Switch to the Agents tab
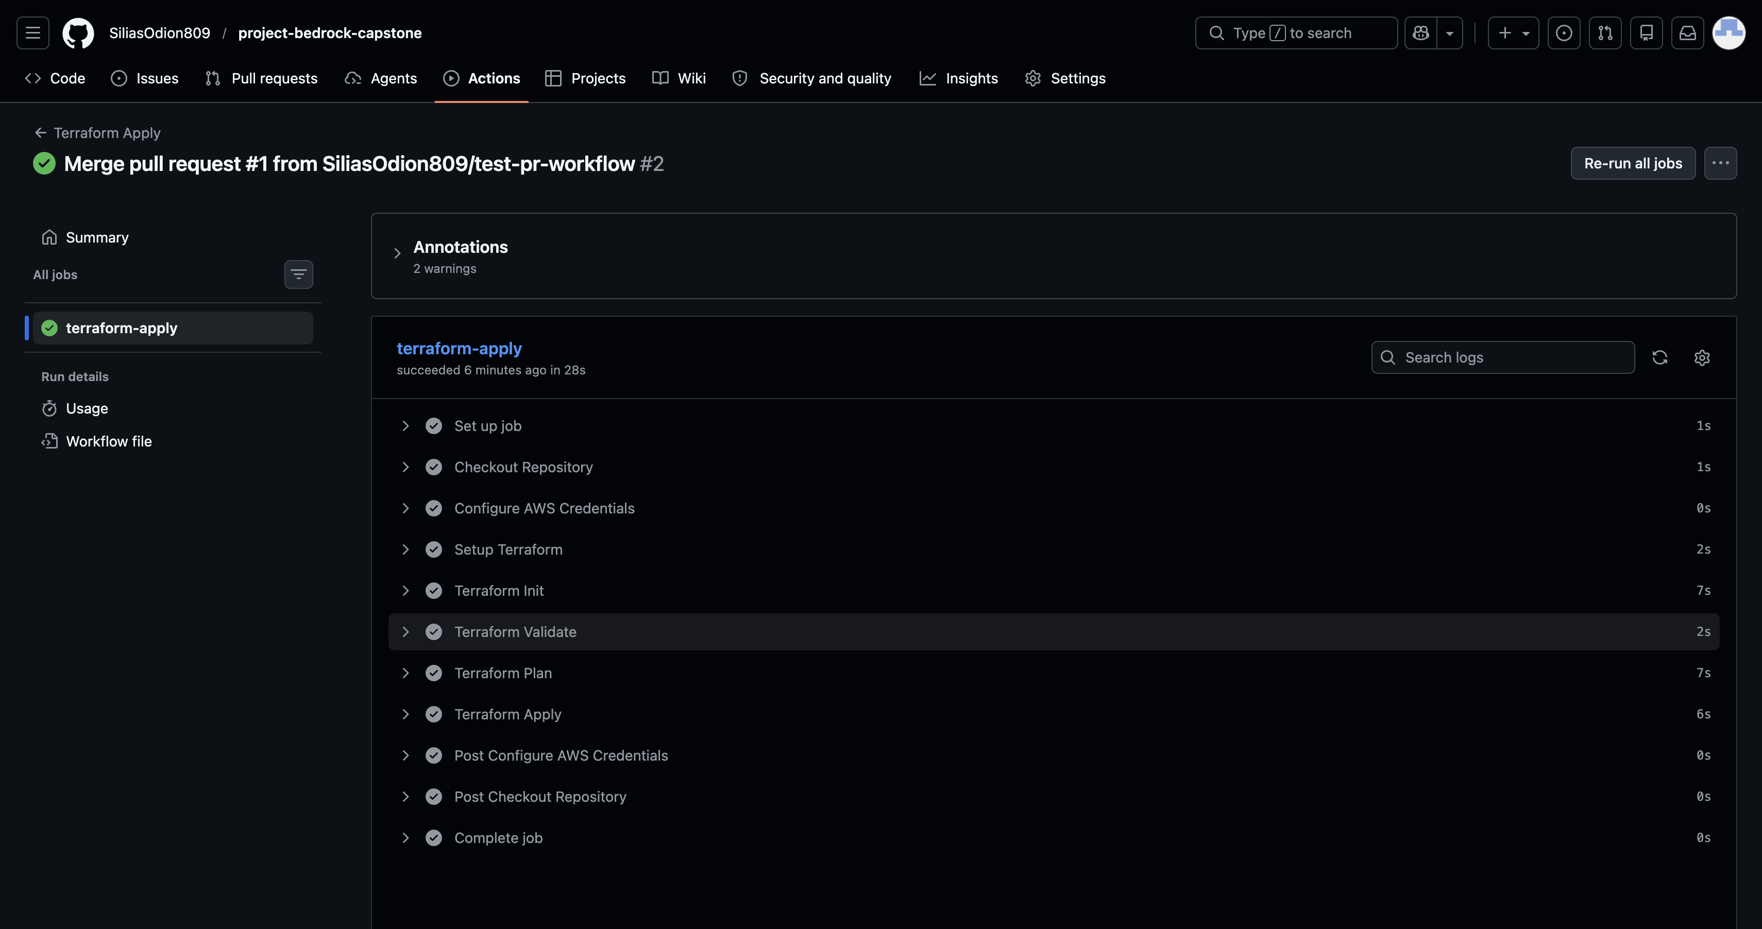This screenshot has width=1762, height=929. (381, 79)
